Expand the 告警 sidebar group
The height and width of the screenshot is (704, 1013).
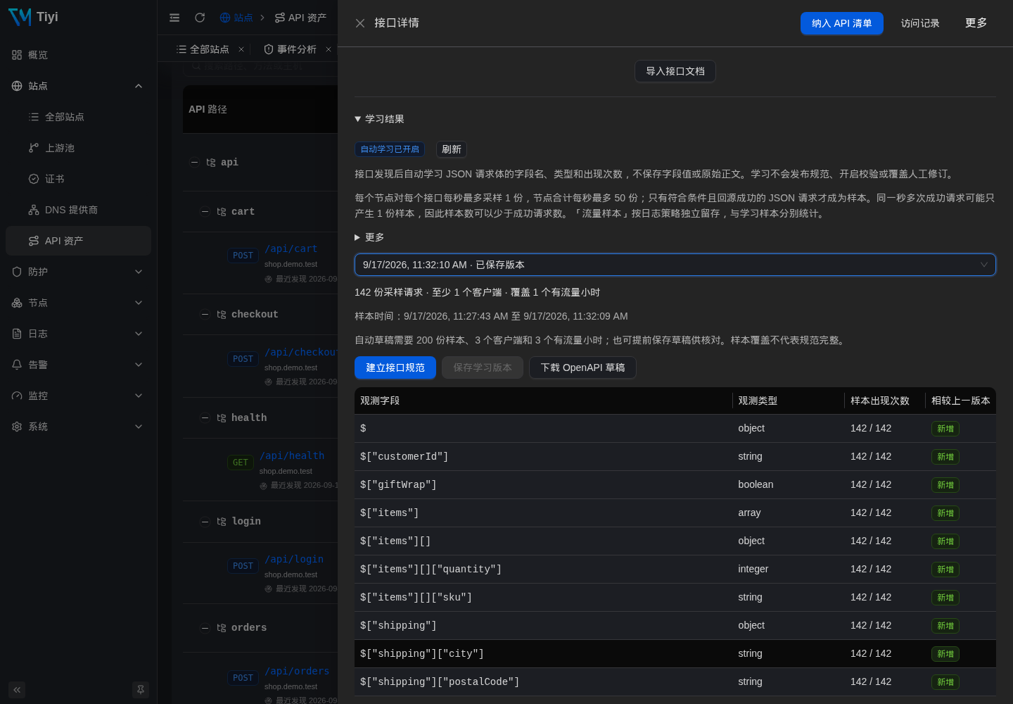tap(78, 365)
